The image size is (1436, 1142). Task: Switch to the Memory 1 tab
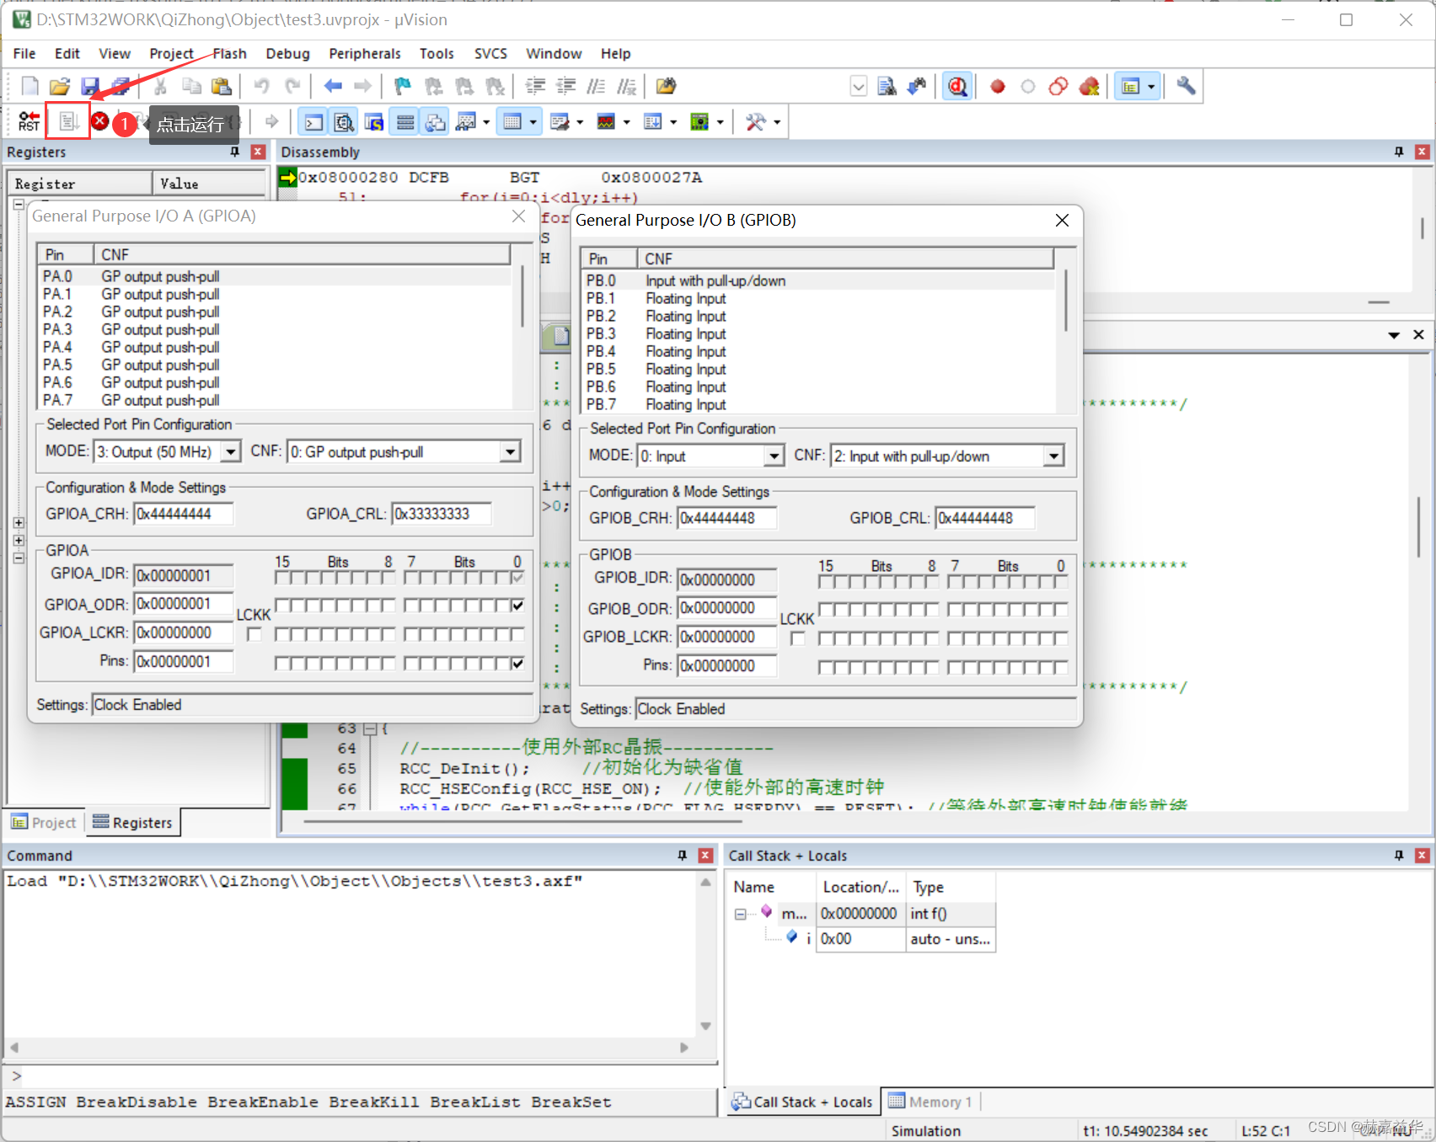click(930, 1102)
